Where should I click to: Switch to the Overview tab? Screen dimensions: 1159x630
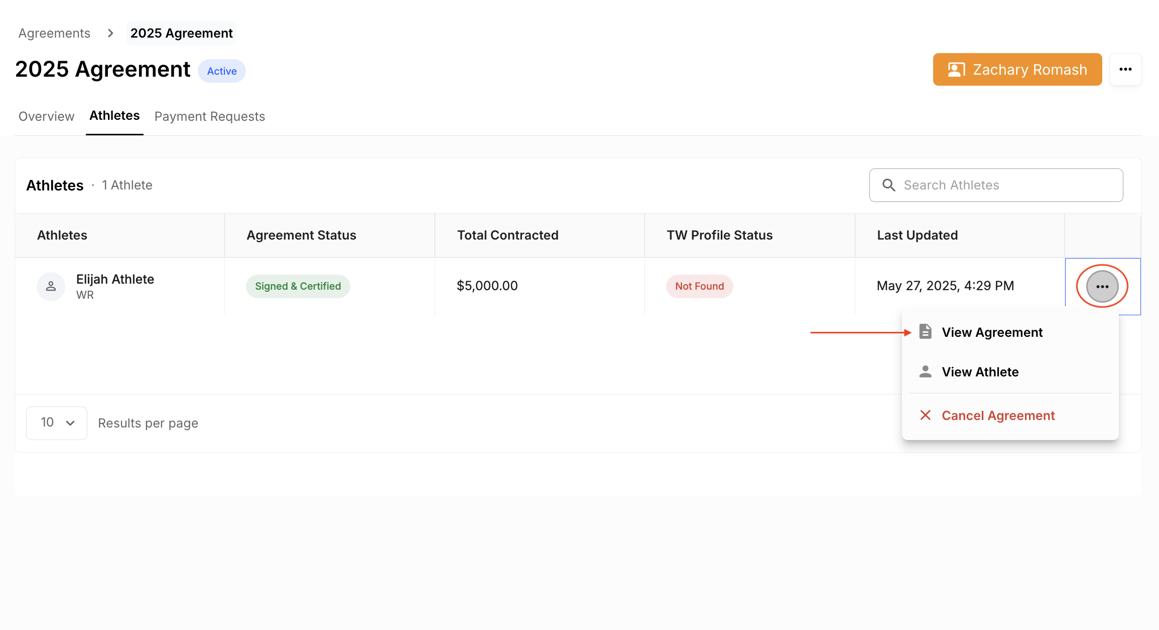click(x=46, y=116)
